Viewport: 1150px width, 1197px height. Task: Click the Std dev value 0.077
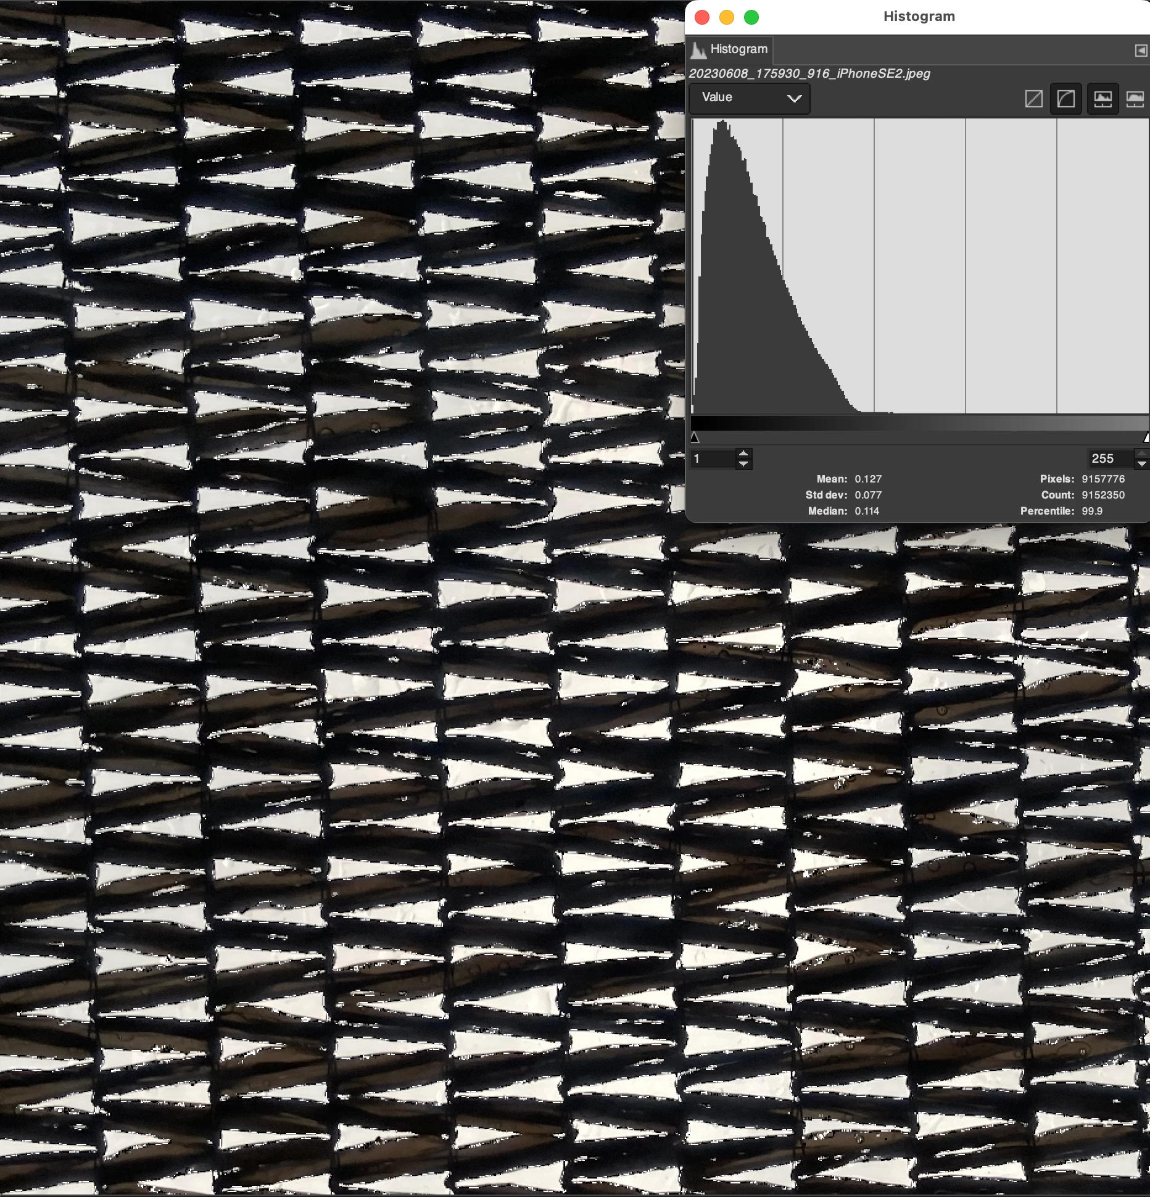coord(868,495)
